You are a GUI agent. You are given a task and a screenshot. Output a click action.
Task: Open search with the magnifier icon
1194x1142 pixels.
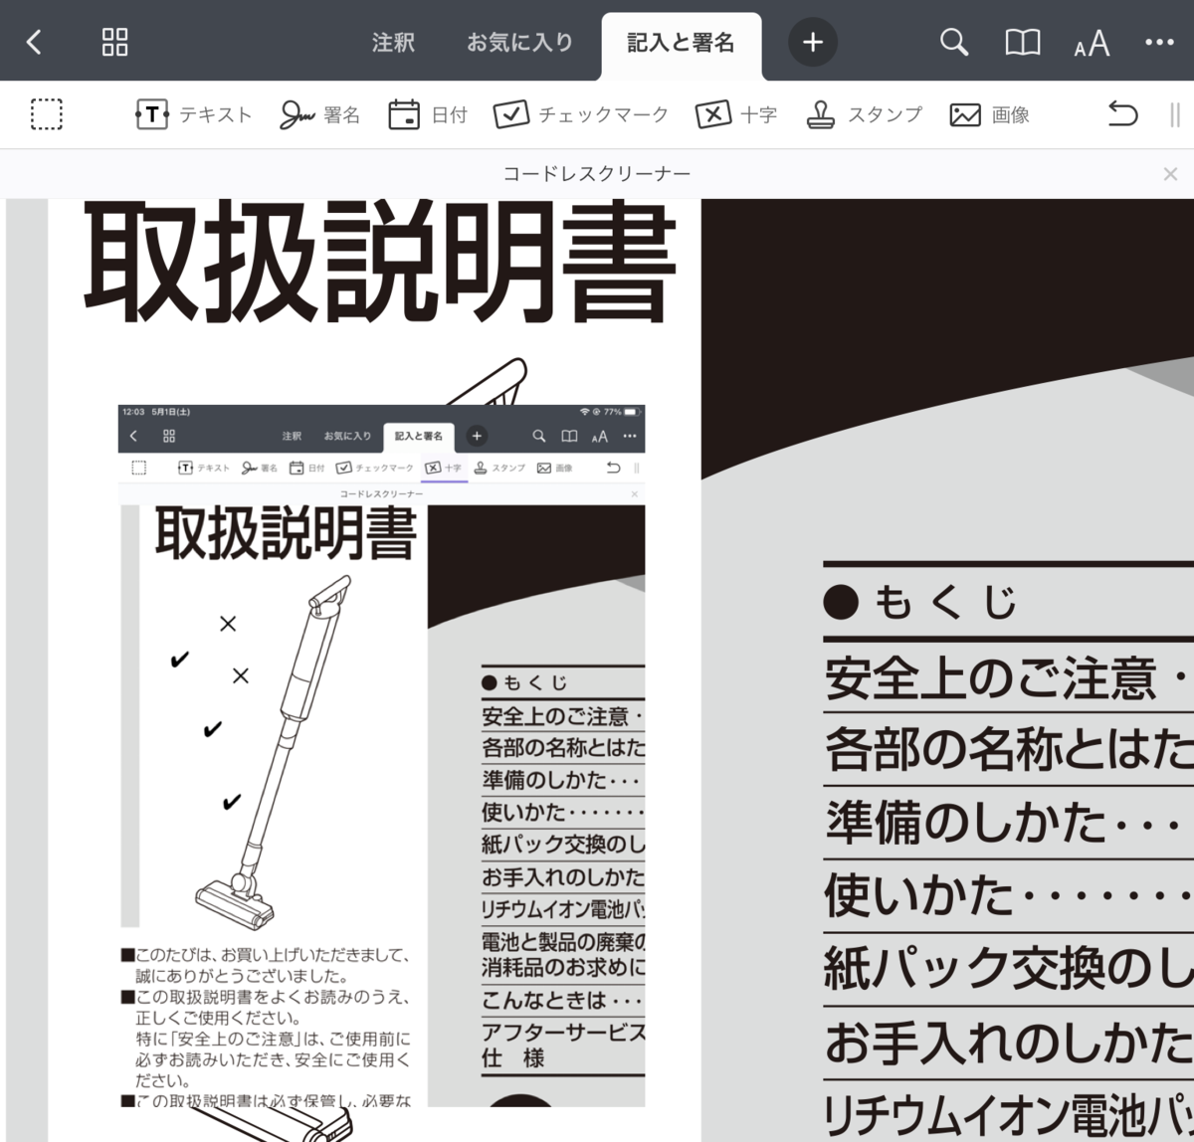point(953,42)
